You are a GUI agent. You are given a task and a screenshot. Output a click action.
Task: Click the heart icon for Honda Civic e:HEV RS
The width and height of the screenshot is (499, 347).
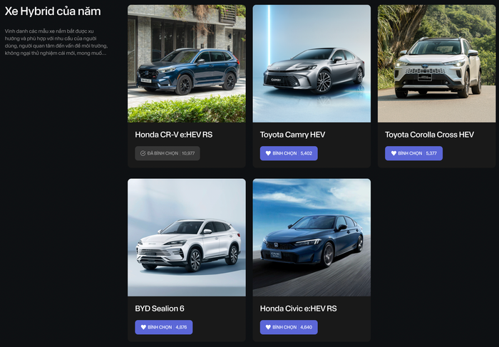click(x=269, y=327)
